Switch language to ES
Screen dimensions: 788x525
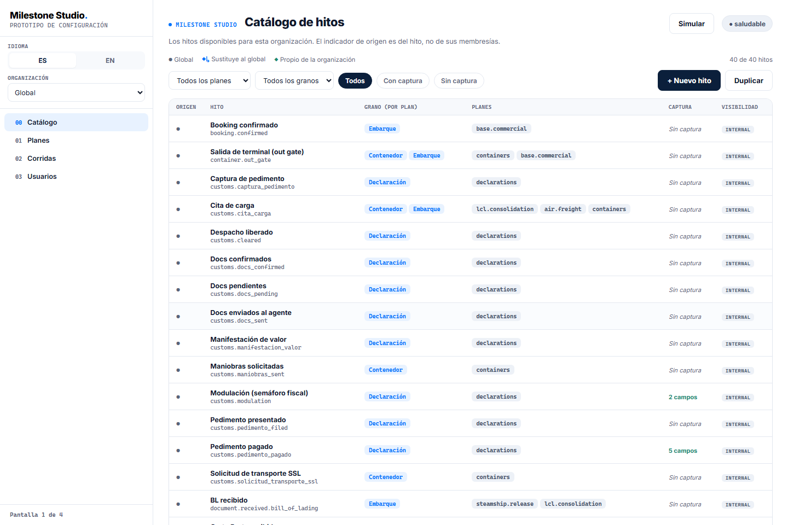(43, 60)
